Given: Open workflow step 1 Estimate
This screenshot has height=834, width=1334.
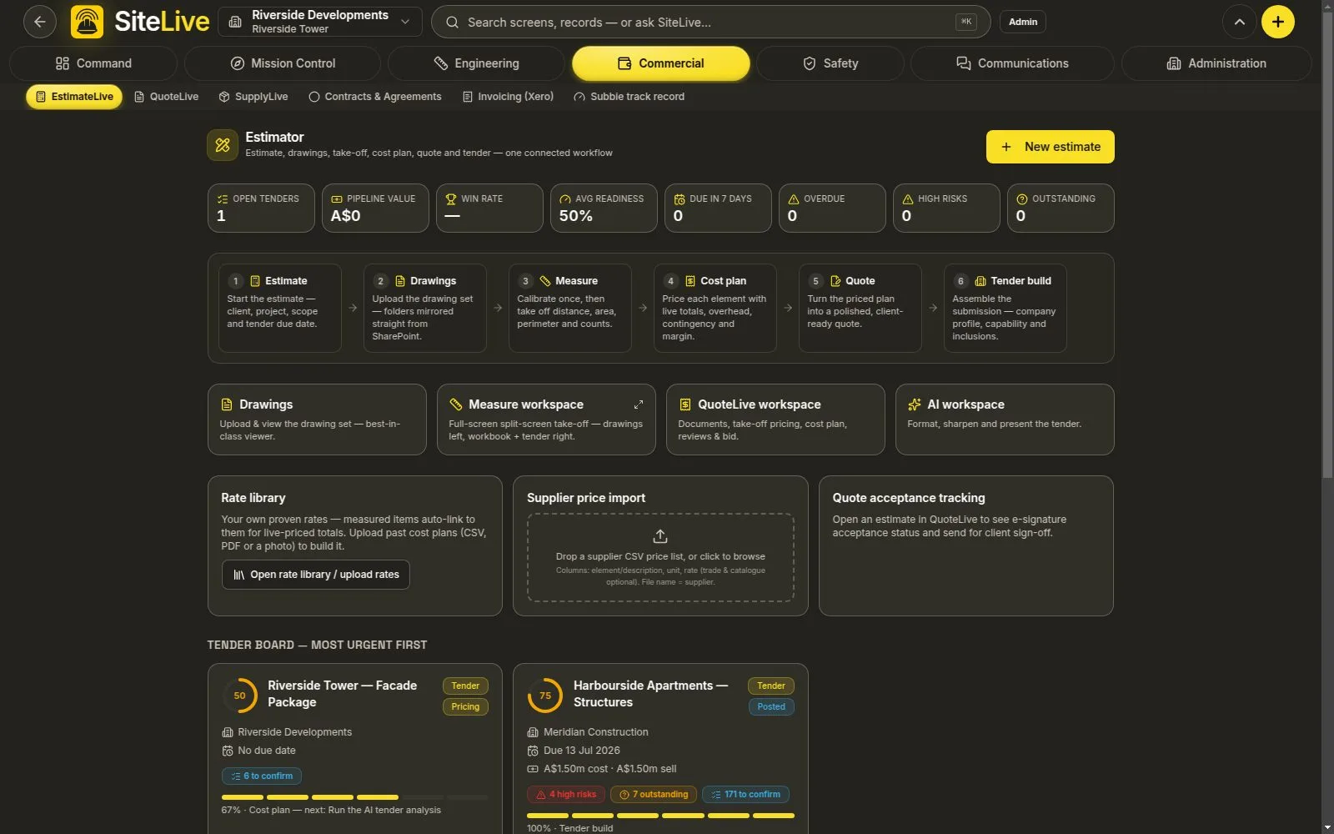Looking at the screenshot, I should point(279,308).
